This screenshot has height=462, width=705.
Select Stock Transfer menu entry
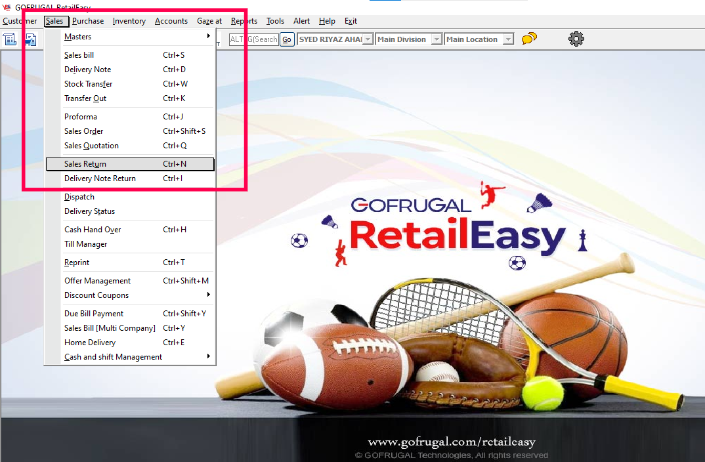click(x=130, y=84)
